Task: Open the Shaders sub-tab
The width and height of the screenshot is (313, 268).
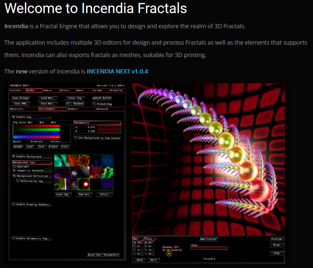Action: [81, 109]
